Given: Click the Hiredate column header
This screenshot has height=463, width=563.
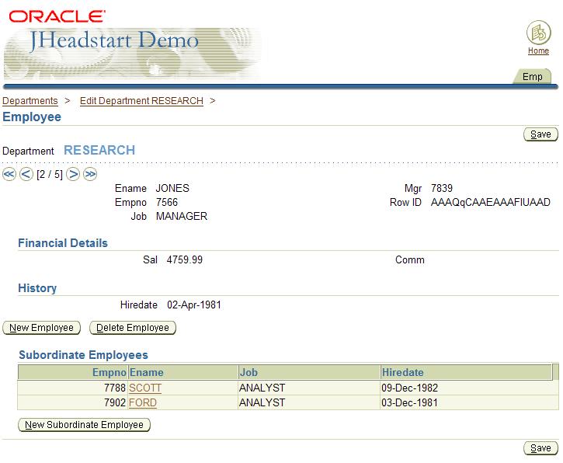Looking at the screenshot, I should (x=402, y=372).
